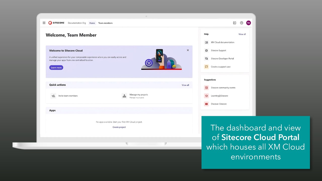The height and width of the screenshot is (181, 322).
Task: Click the Discover Sitecore video icon
Action: click(x=207, y=104)
